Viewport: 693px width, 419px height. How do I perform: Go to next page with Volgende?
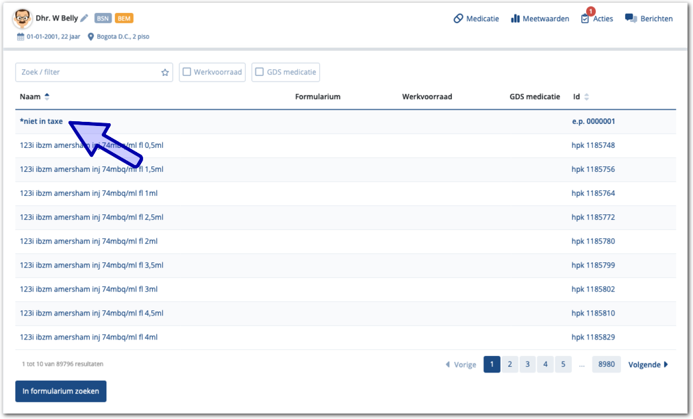coord(647,365)
